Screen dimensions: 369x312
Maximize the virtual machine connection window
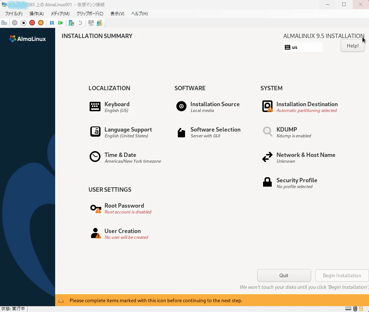coord(344,4)
